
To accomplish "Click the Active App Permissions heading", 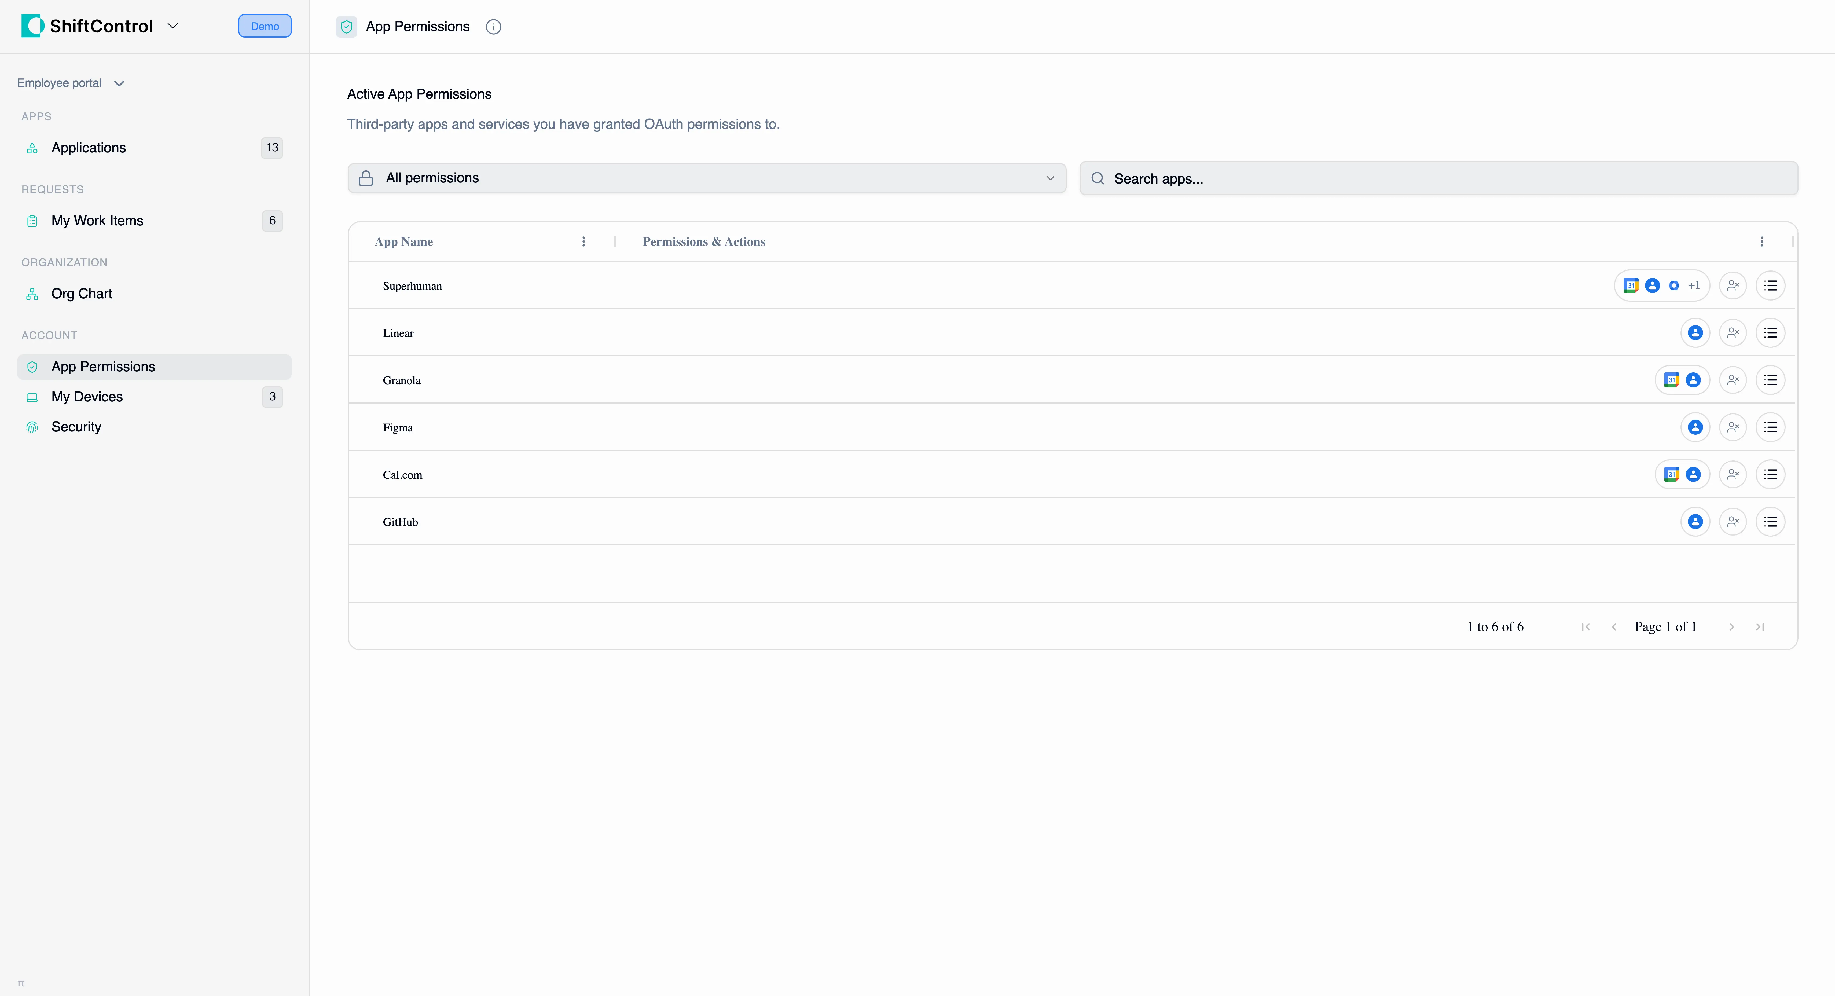I will (420, 94).
